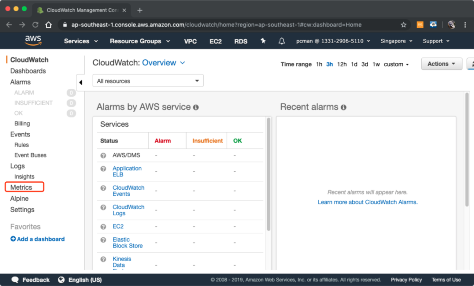
Task: Select the 1d time range
Action: pyautogui.click(x=354, y=64)
